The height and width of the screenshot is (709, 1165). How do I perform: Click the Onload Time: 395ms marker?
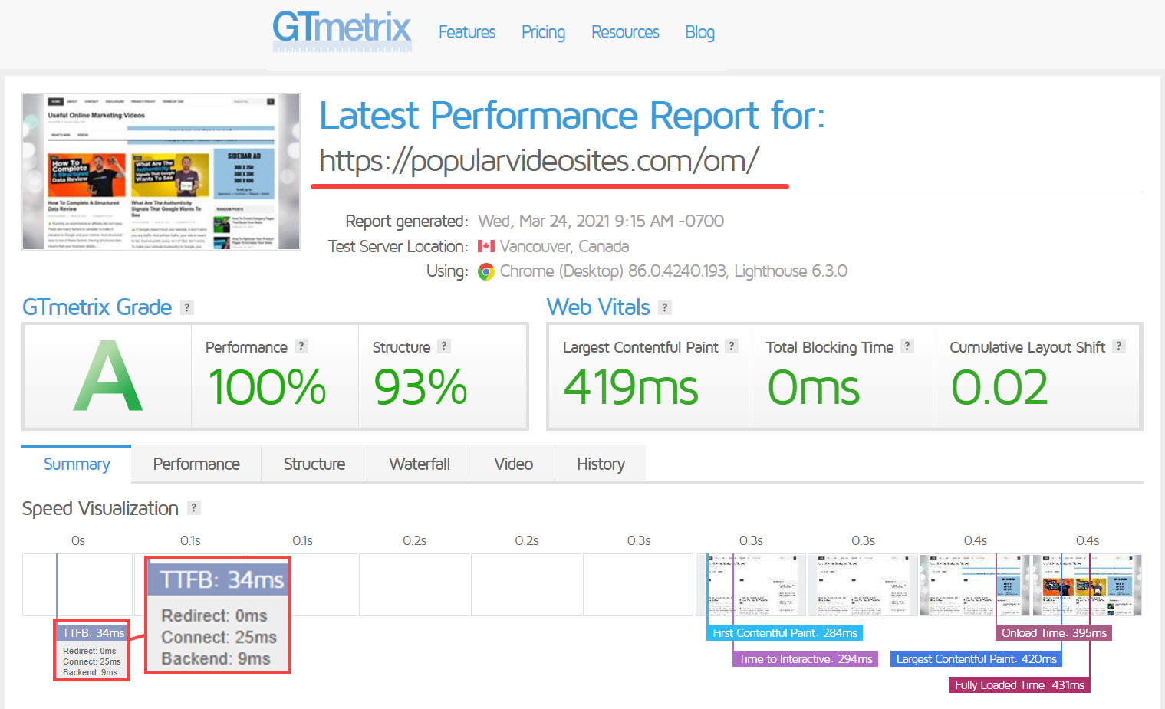[x=1054, y=632]
